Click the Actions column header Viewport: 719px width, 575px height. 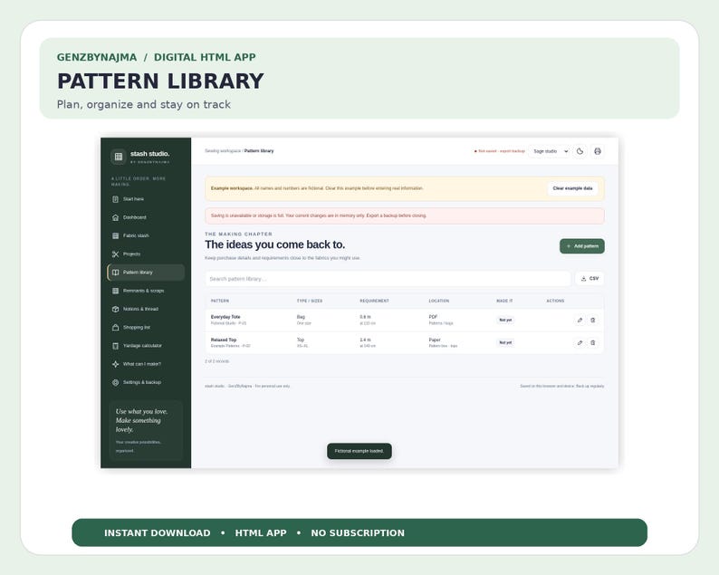pyautogui.click(x=555, y=301)
